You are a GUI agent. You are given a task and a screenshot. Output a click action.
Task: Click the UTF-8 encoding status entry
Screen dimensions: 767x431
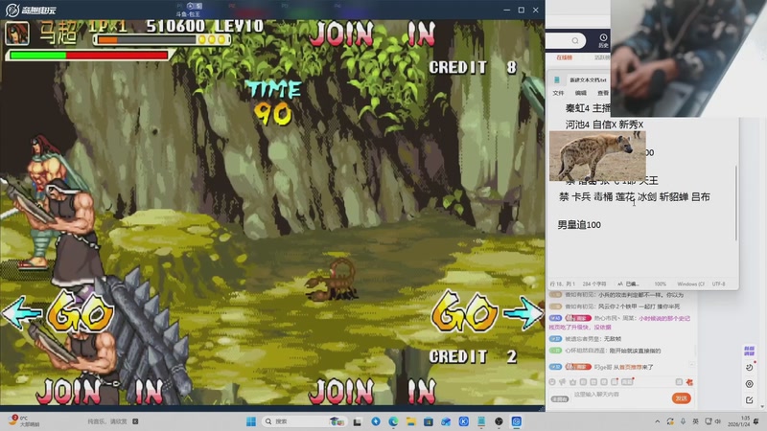tap(718, 284)
